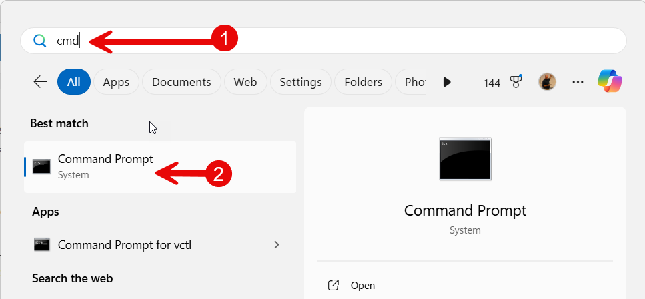The width and height of the screenshot is (645, 299).
Task: Click the Command Prompt best match icon
Action: tap(42, 166)
